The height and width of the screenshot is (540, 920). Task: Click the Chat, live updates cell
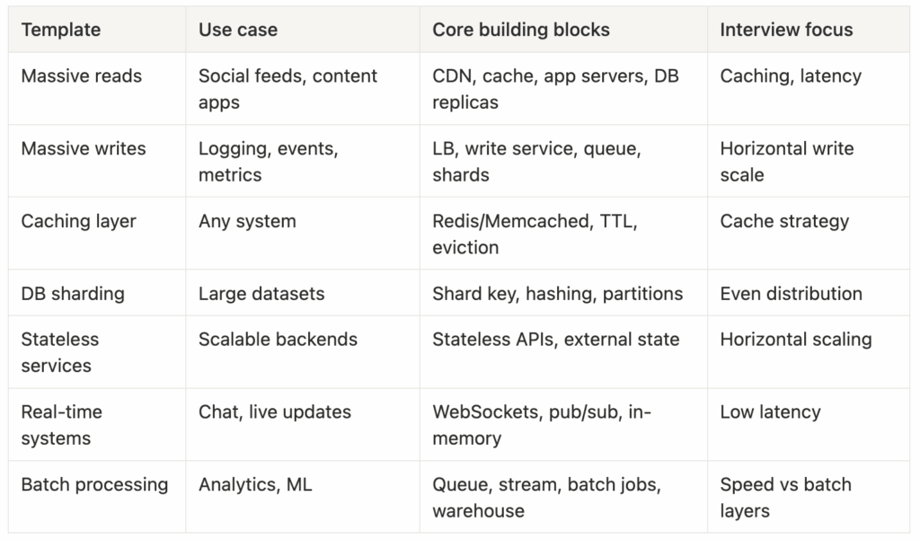[x=275, y=412]
